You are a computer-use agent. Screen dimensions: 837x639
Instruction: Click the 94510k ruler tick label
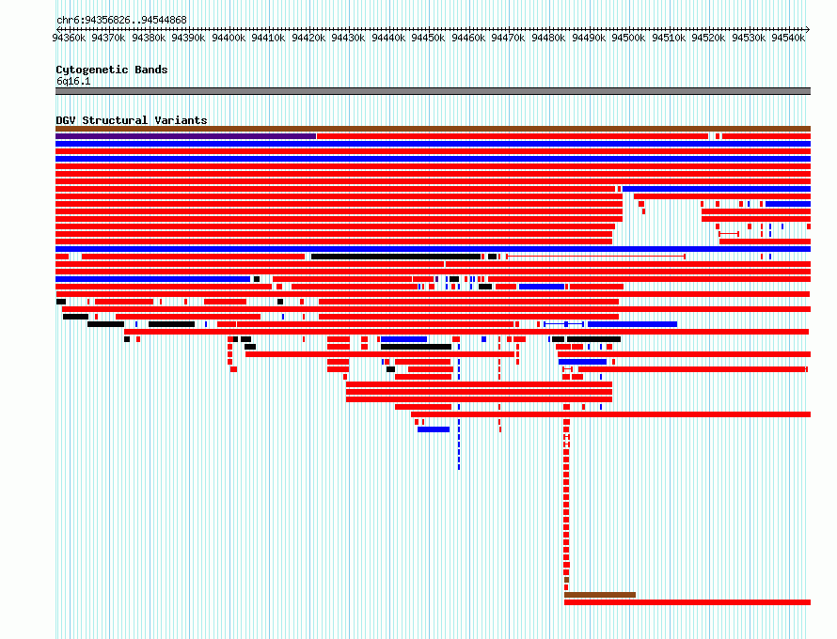click(669, 38)
